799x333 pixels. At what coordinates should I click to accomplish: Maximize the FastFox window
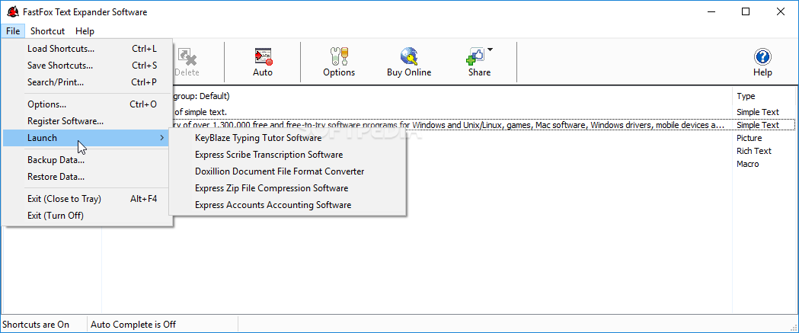[x=746, y=11]
